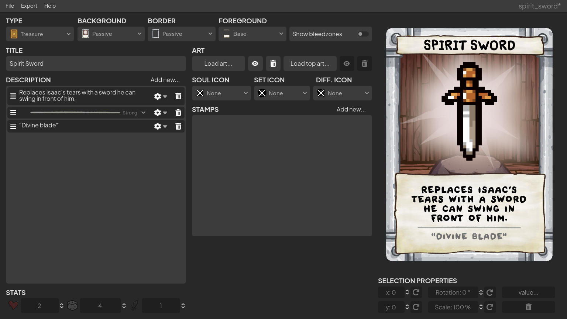Open the Soul Icon dropdown

click(221, 93)
